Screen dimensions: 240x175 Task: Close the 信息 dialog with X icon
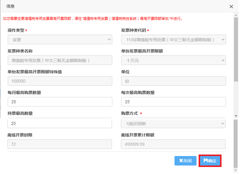pos(231,7)
